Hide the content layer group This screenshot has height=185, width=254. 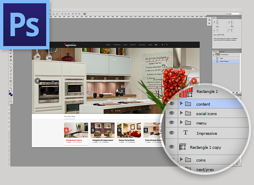tap(172, 104)
